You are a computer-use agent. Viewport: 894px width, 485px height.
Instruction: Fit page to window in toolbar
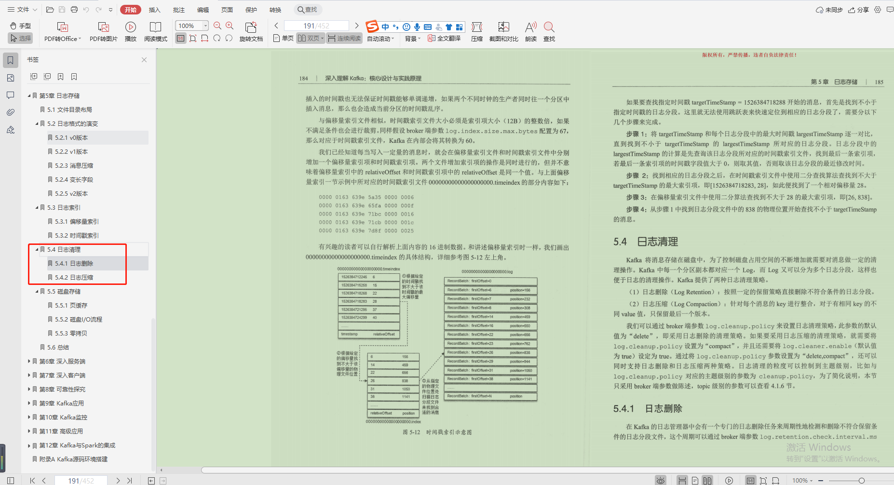(x=193, y=38)
